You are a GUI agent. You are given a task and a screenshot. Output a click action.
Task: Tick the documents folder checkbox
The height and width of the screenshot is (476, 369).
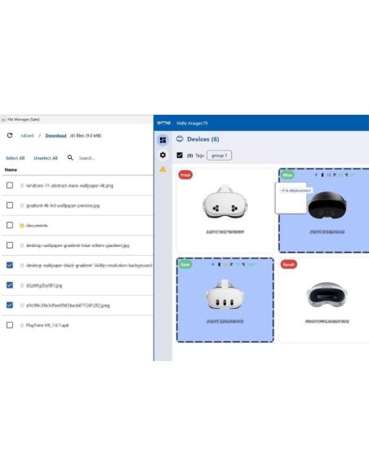coord(10,225)
